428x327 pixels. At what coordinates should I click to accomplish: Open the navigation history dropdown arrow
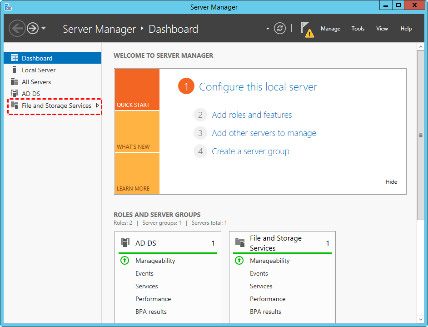[44, 28]
